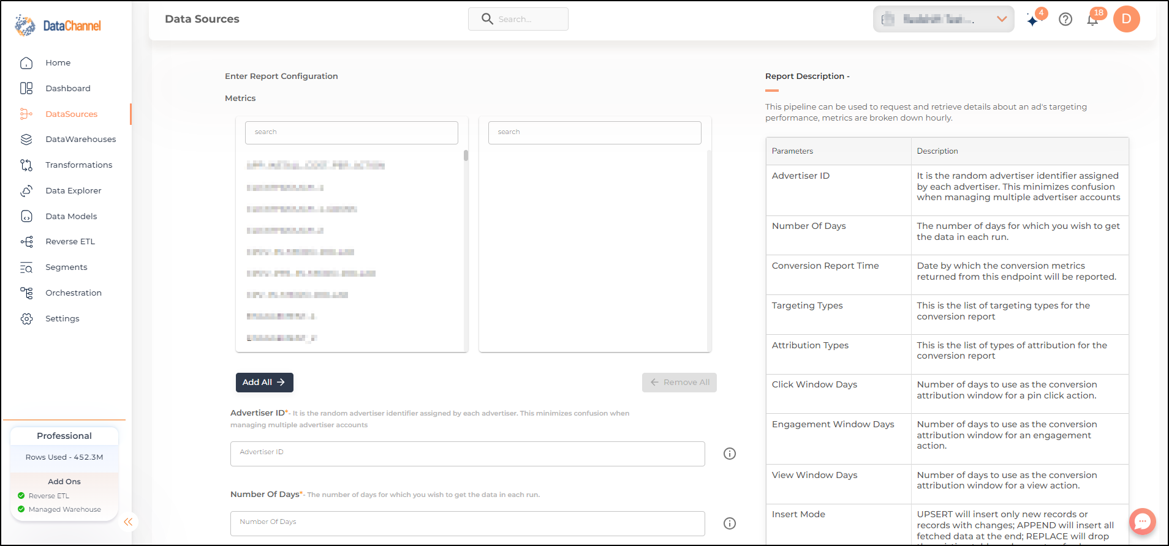Click the Add All button
1169x546 pixels.
pos(265,383)
